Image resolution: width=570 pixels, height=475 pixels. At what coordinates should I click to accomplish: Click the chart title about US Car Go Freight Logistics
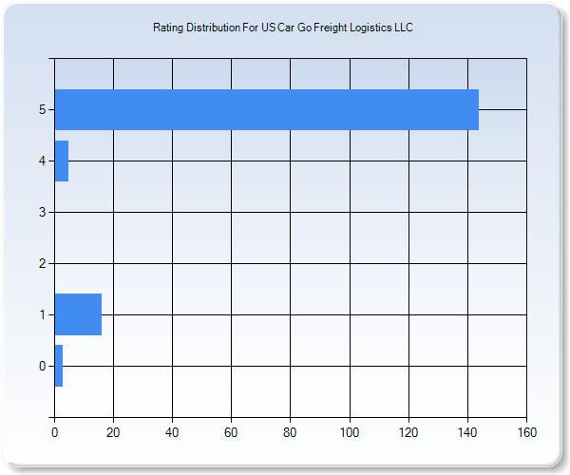point(283,28)
